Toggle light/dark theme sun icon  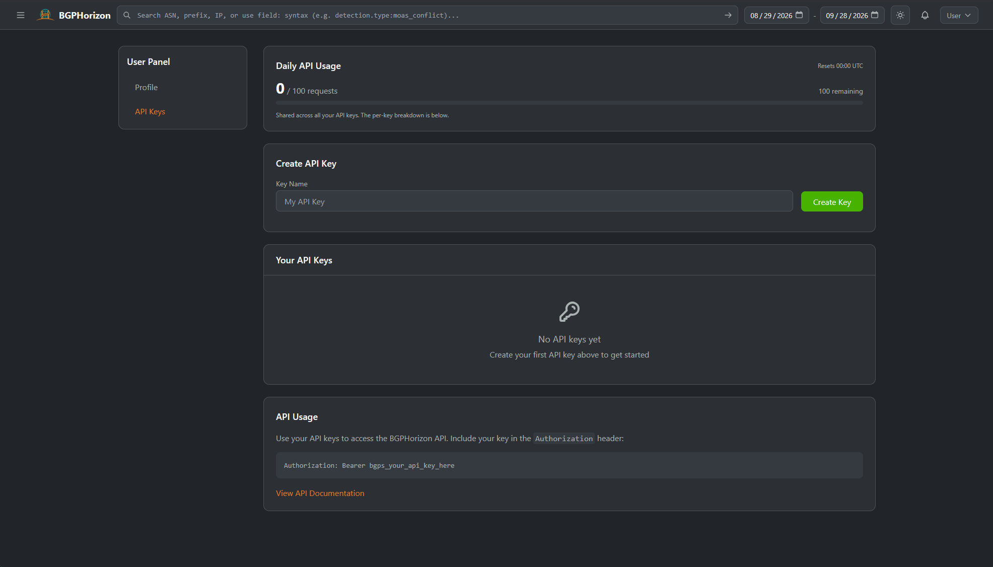(x=900, y=15)
